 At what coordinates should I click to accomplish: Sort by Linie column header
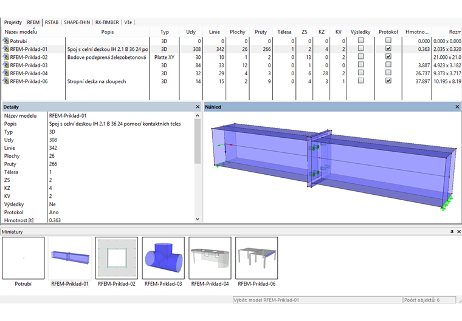click(214, 32)
